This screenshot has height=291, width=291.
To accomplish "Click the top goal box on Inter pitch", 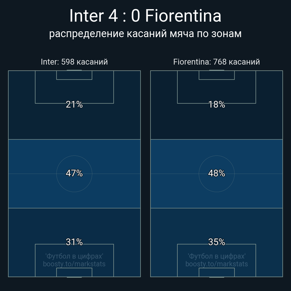I will [74, 75].
